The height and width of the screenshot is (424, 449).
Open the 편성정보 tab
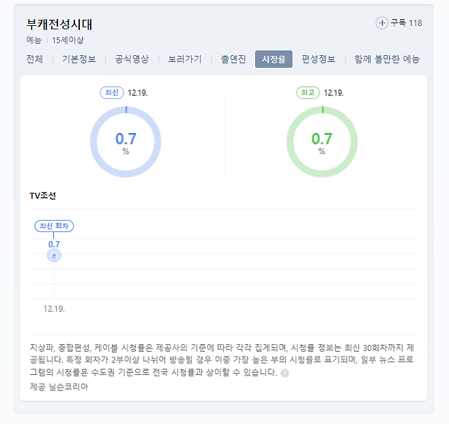point(319,59)
